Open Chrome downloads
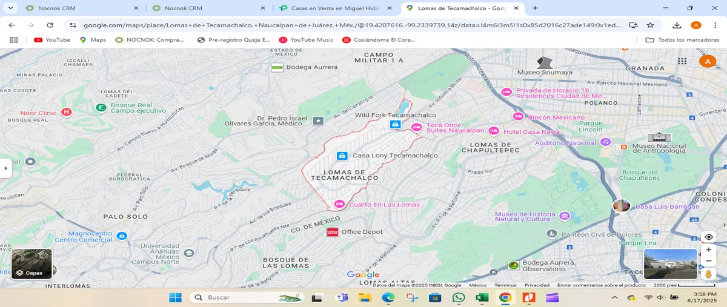Viewport: 727px width, 307px height. pos(677,25)
